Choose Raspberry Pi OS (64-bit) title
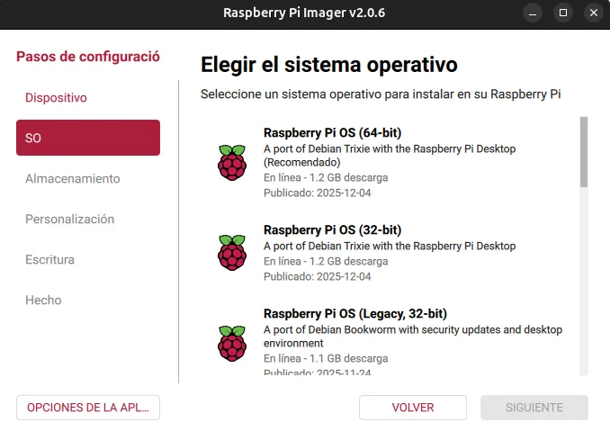610x431 pixels. (x=332, y=132)
